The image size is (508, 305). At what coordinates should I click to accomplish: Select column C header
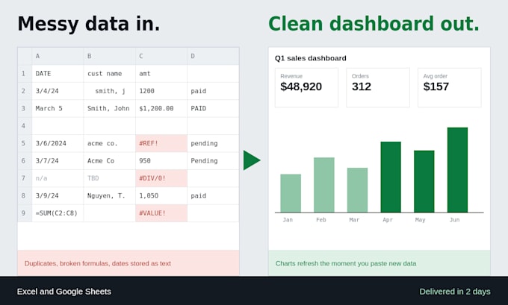click(x=161, y=56)
